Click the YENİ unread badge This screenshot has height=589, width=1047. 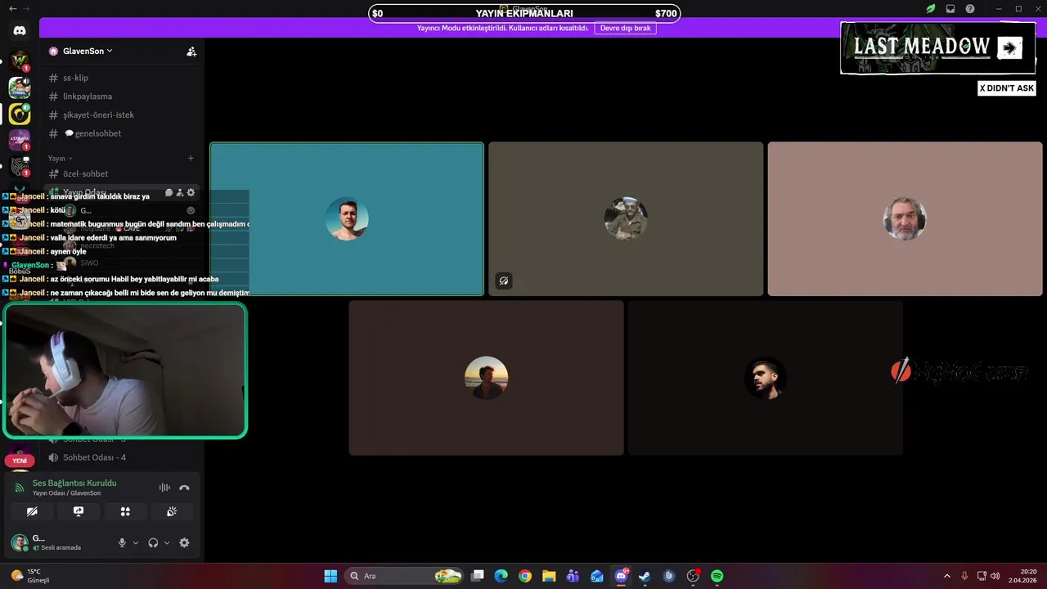(20, 461)
